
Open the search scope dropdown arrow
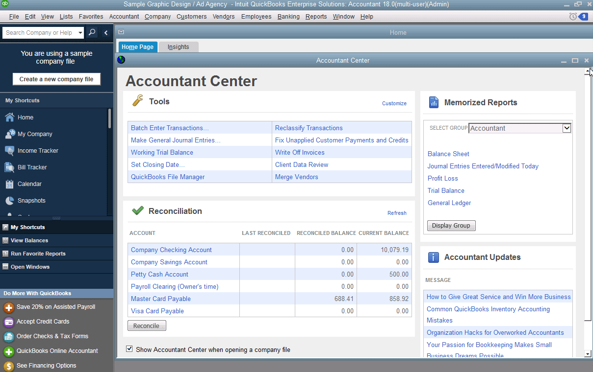80,33
